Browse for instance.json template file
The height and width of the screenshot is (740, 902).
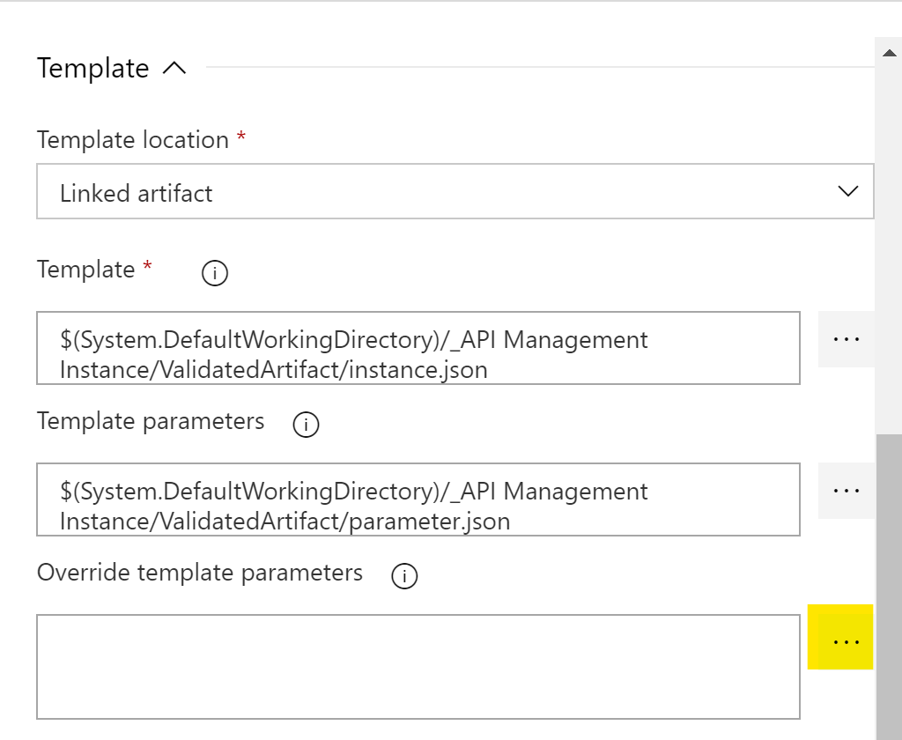tap(846, 338)
